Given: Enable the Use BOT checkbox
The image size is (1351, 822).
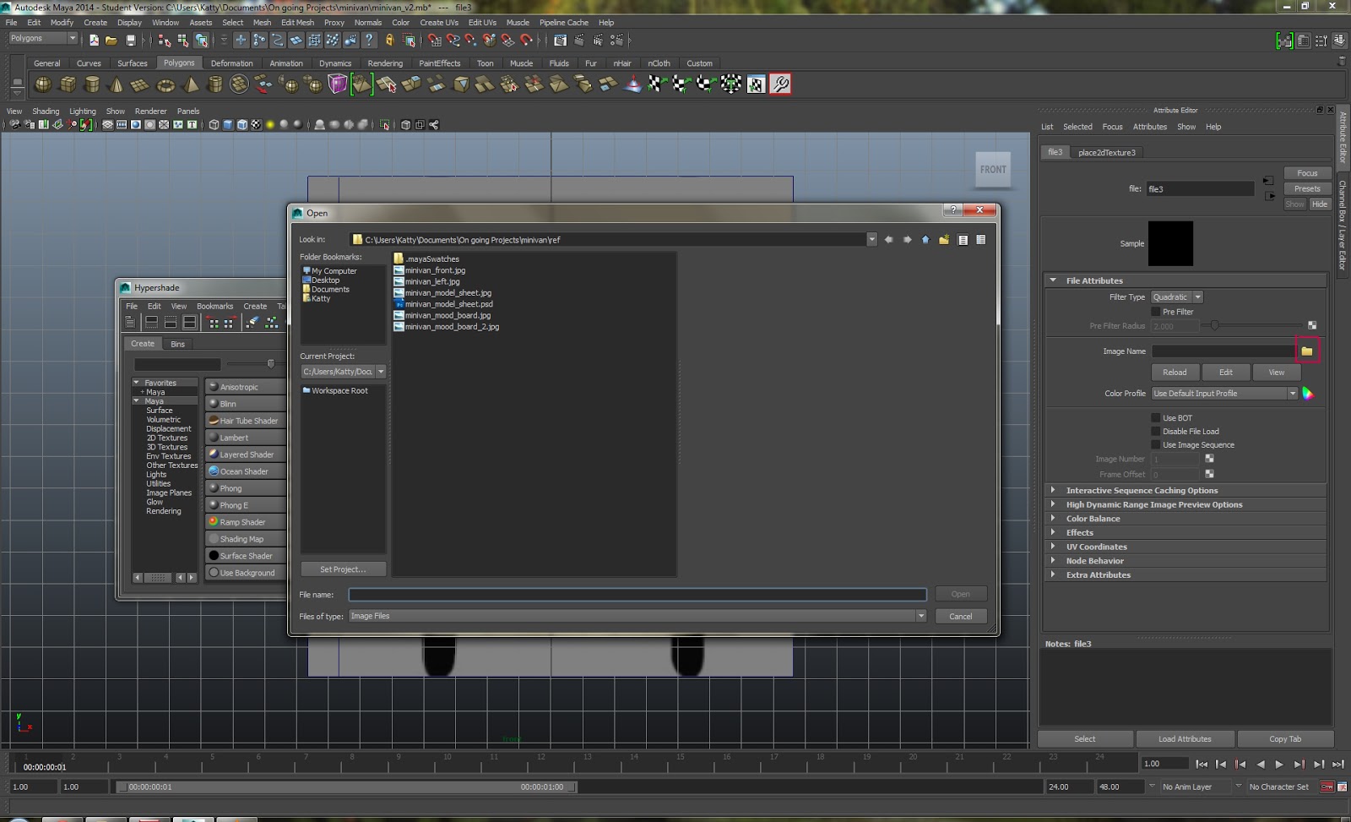Looking at the screenshot, I should tap(1156, 418).
